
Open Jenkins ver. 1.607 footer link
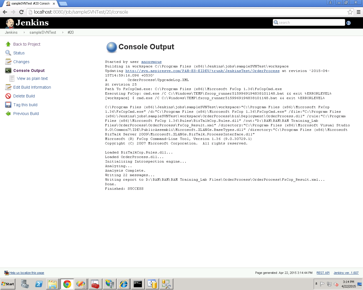point(346,273)
